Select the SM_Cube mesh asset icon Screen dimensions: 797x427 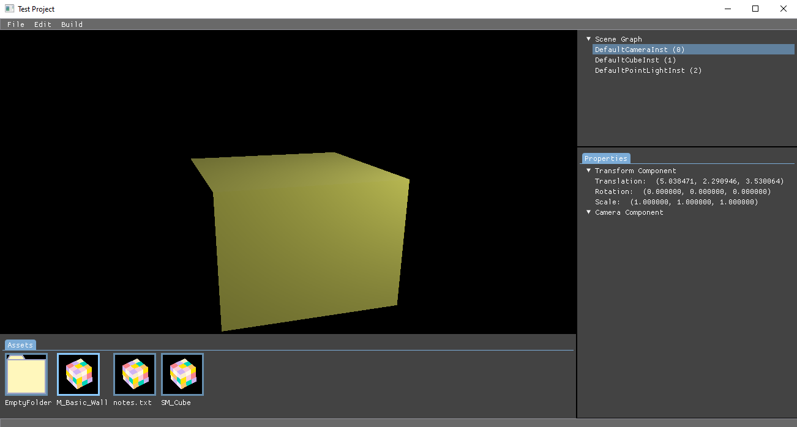(182, 374)
